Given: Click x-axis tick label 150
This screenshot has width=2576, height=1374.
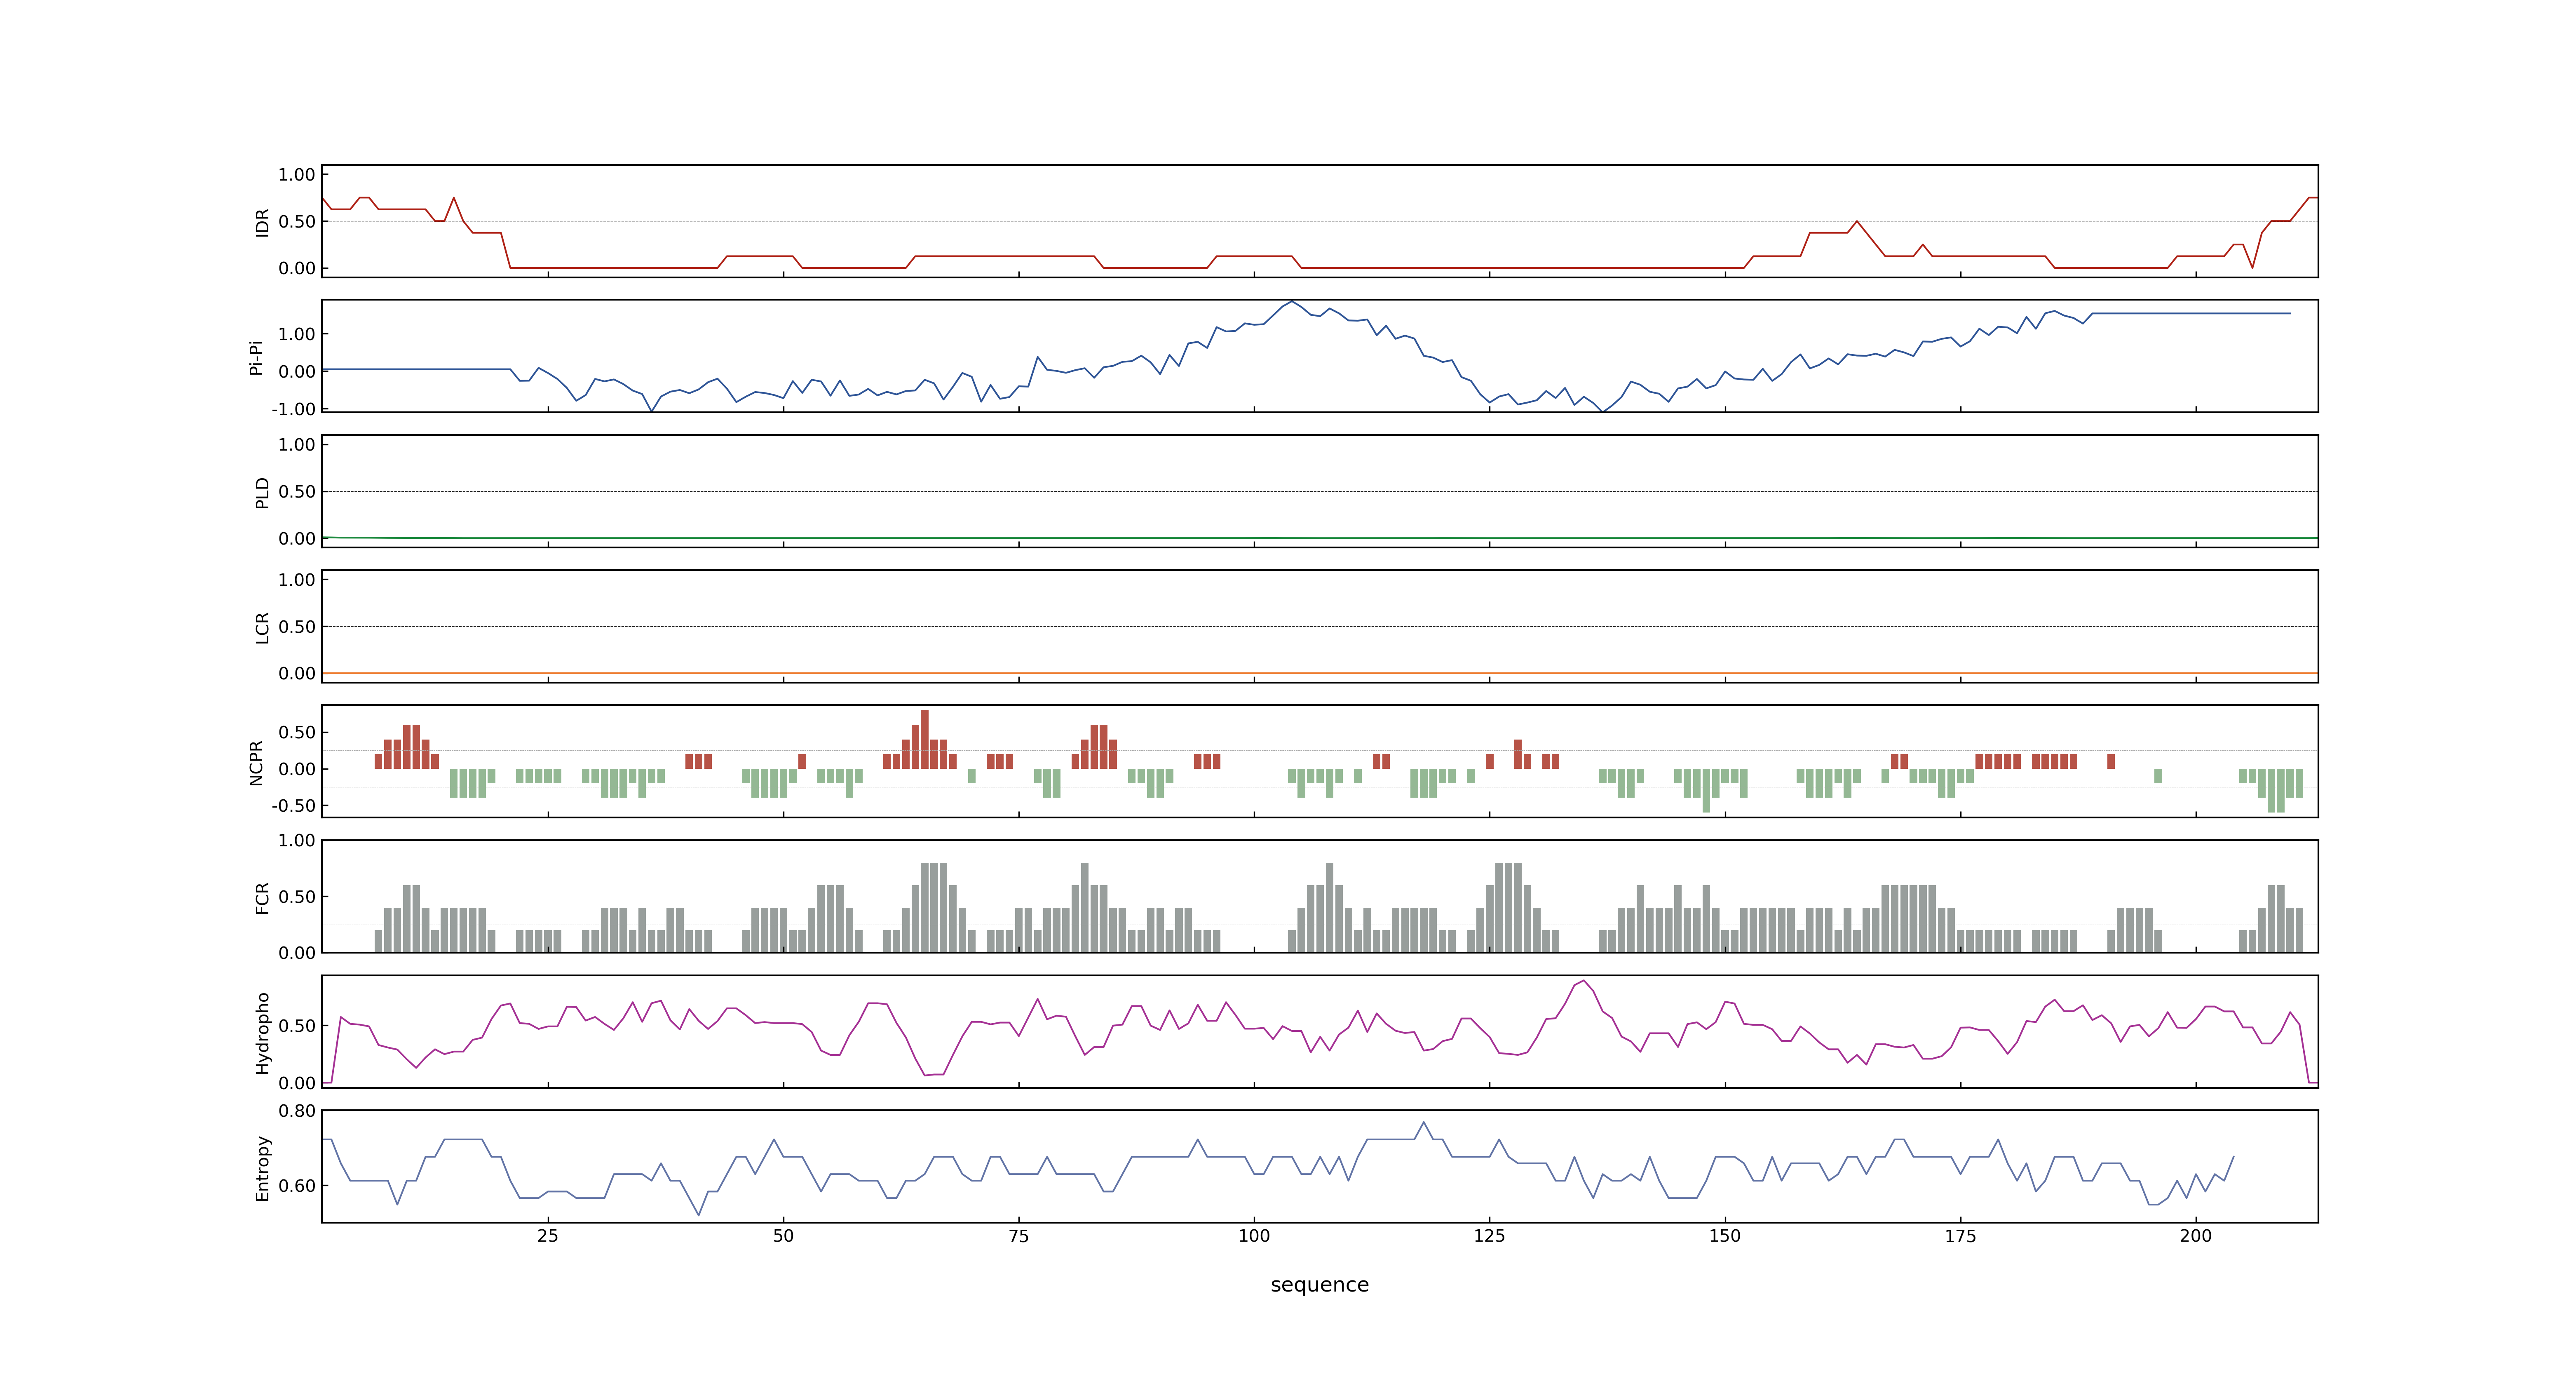Looking at the screenshot, I should (x=1725, y=1235).
